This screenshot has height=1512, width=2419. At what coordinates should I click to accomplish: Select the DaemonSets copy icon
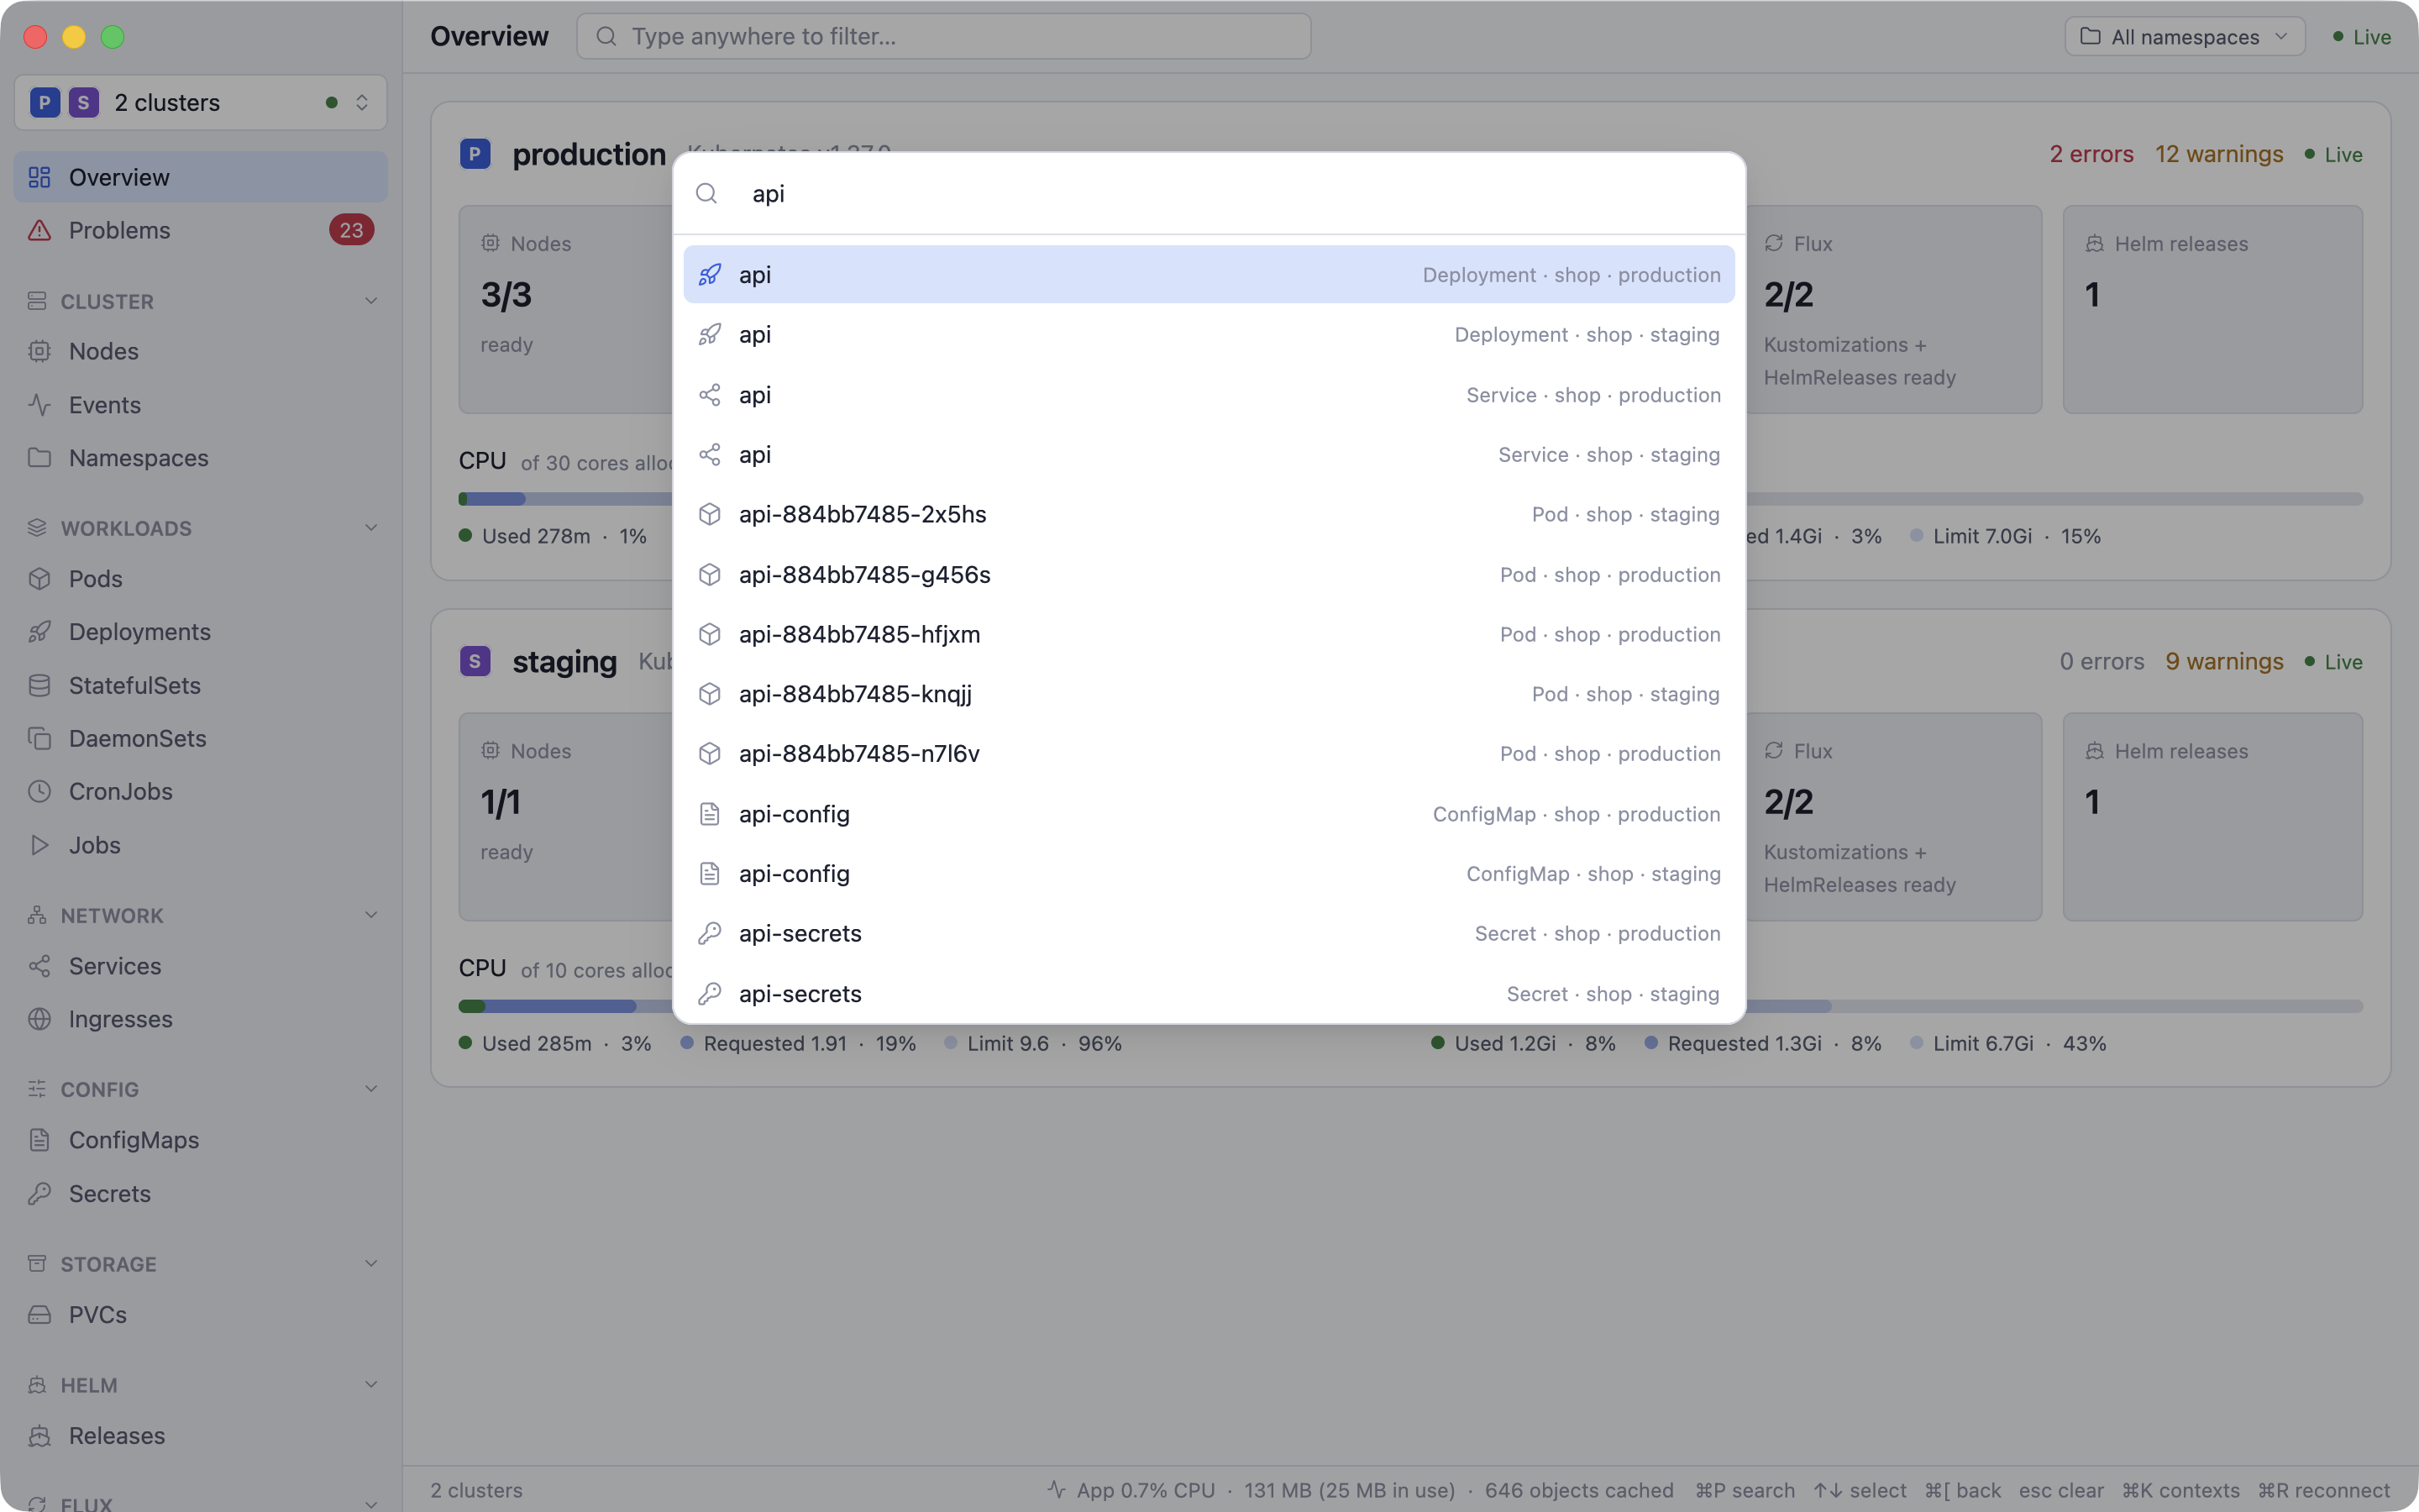[x=39, y=738]
